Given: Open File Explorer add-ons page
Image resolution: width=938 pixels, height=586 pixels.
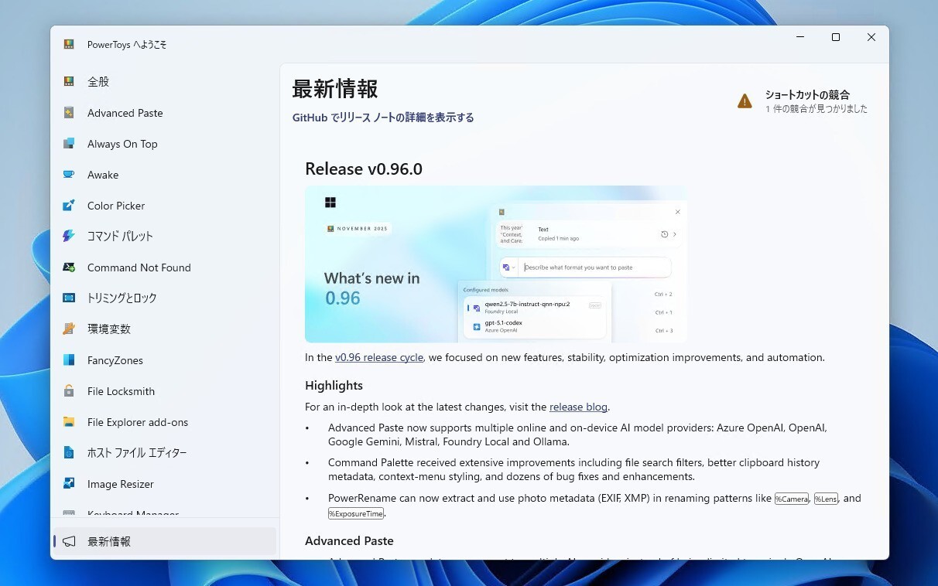Looking at the screenshot, I should coord(138,422).
